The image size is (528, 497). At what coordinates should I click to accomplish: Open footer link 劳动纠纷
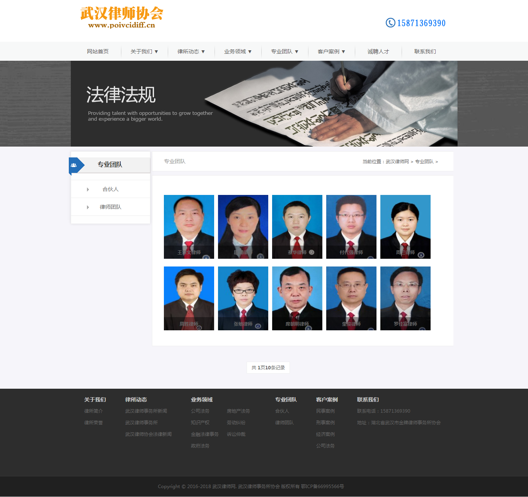coord(236,423)
